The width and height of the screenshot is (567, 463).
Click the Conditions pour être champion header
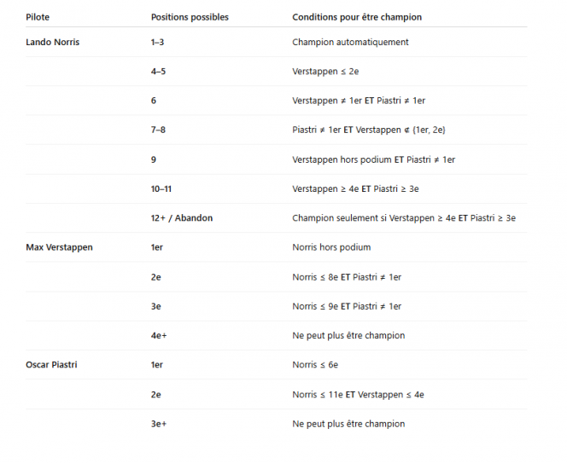[357, 17]
